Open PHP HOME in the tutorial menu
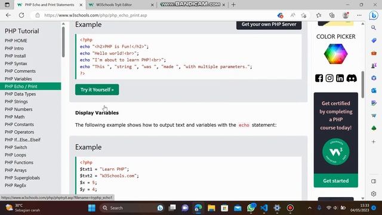The height and width of the screenshot is (215, 382). [16, 41]
